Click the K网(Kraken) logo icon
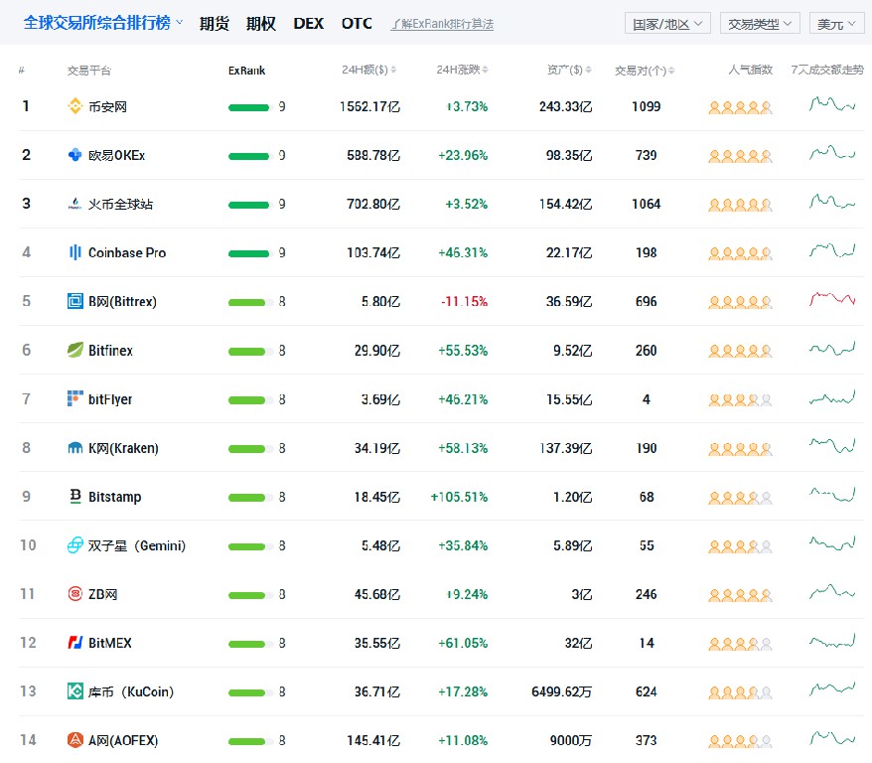This screenshot has height=763, width=872. tap(75, 448)
